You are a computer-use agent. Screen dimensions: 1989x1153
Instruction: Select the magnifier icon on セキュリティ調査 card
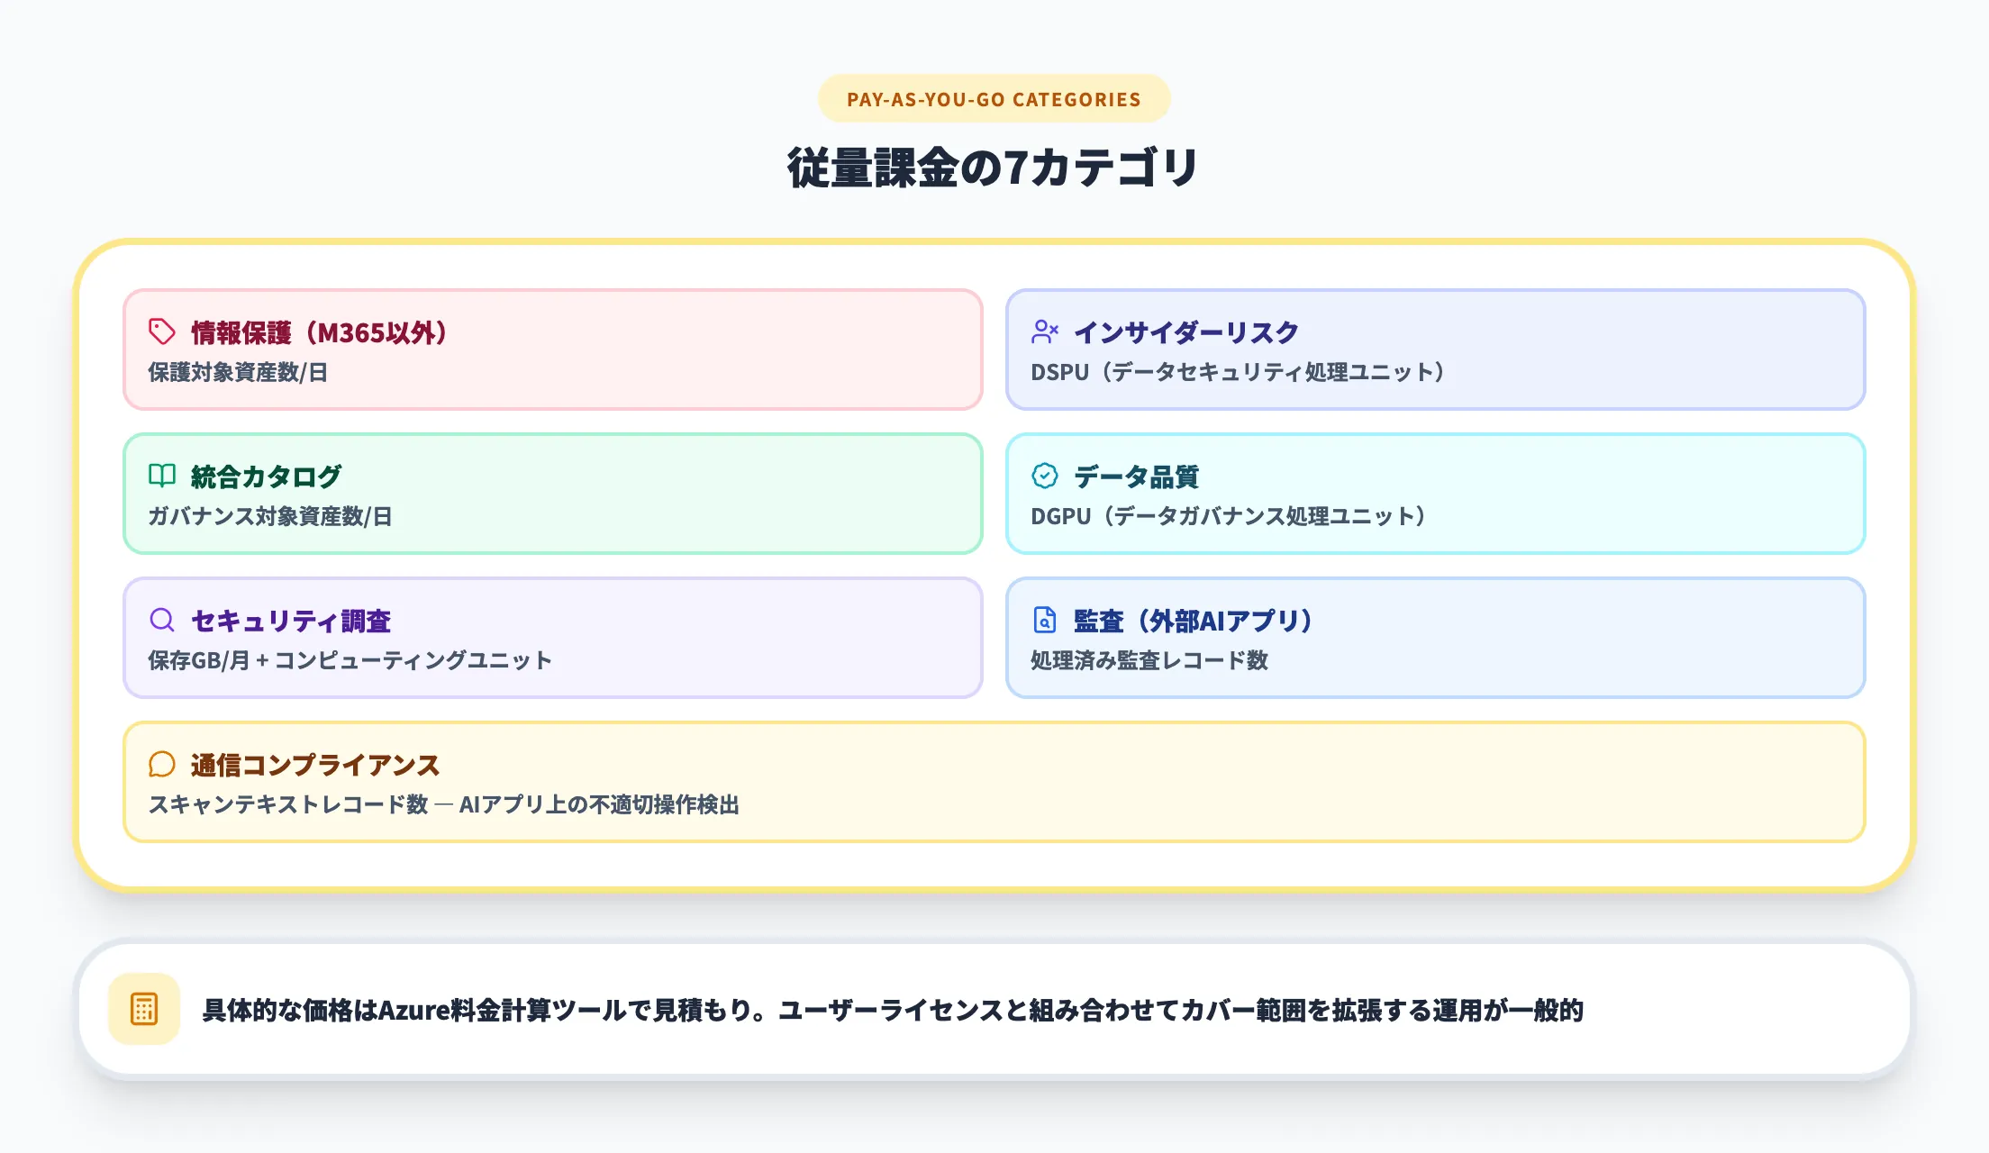tap(160, 621)
